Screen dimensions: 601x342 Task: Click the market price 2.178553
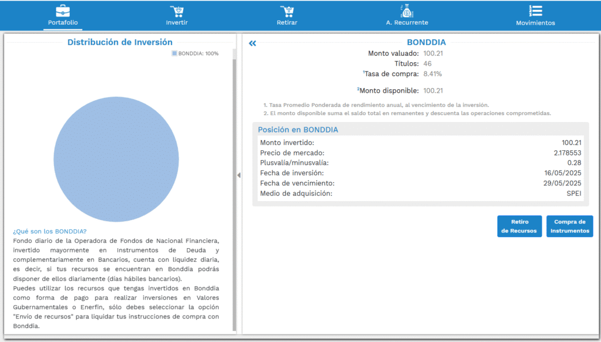click(x=568, y=153)
